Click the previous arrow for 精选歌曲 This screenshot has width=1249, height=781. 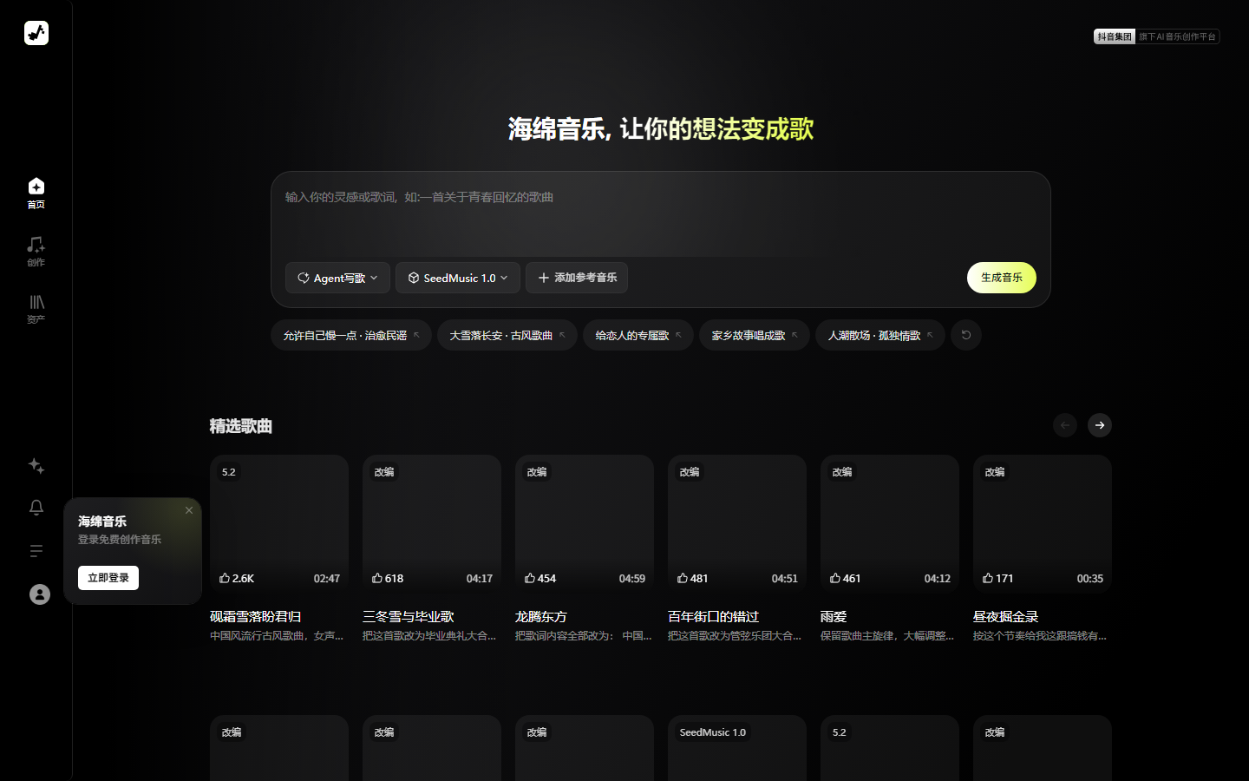tap(1065, 425)
